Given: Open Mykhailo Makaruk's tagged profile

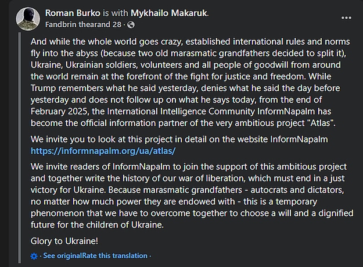Looking at the screenshot, I should click(169, 13).
